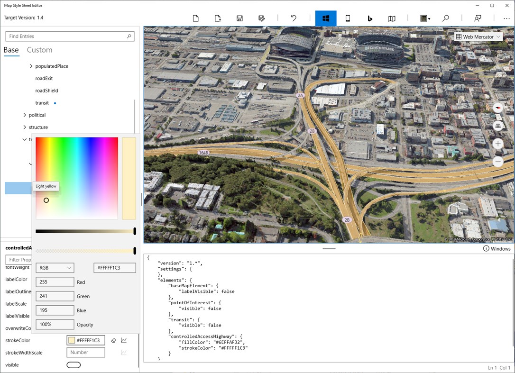This screenshot has height=373, width=515.
Task: Click the Save disk icon
Action: (239, 18)
